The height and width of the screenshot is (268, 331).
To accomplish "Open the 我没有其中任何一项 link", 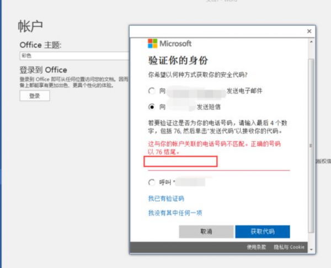I will [175, 213].
